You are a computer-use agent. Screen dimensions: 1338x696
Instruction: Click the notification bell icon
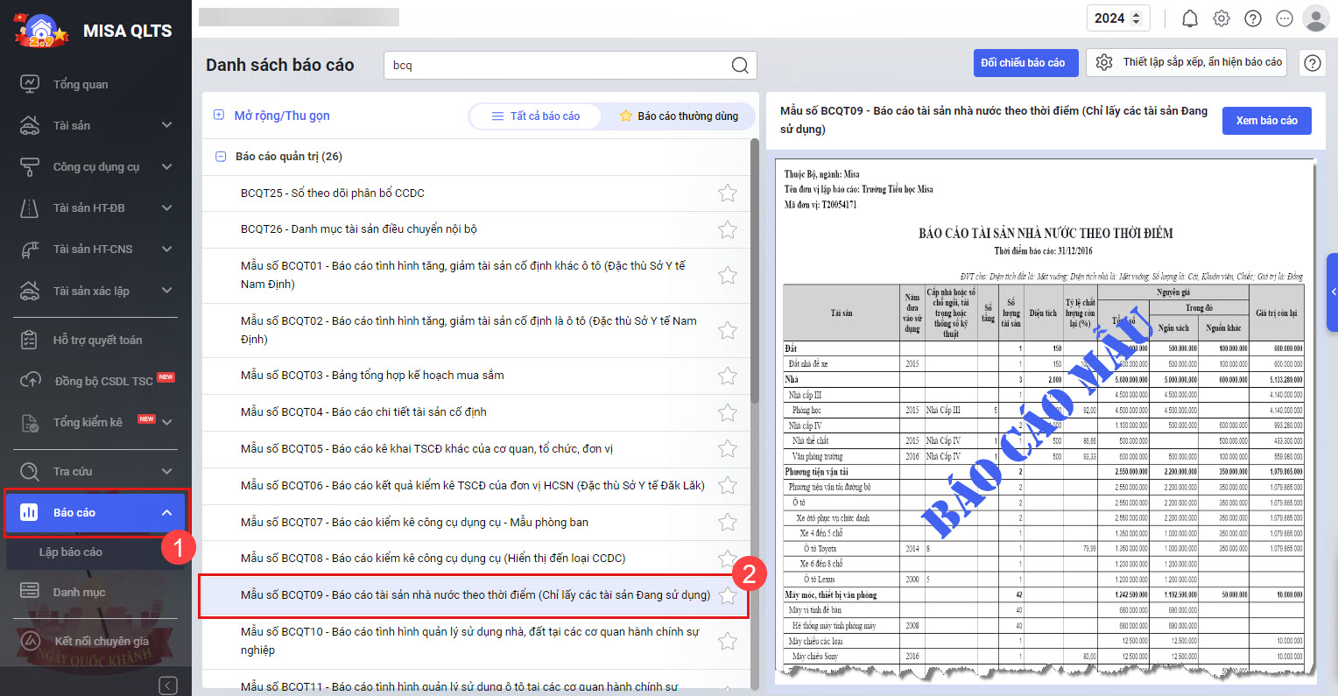click(x=1190, y=18)
